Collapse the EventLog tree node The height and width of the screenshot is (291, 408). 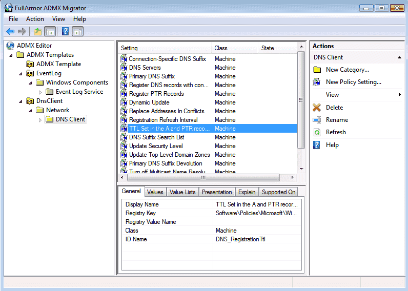pyautogui.click(x=21, y=74)
